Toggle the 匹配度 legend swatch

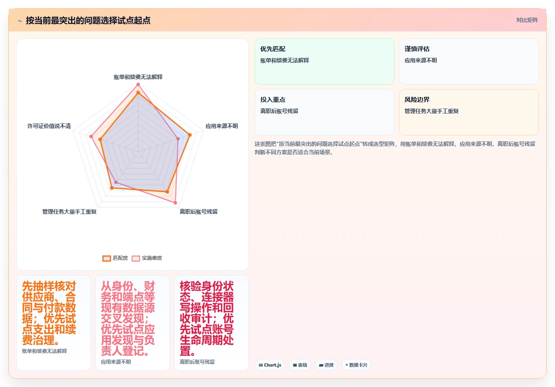coord(107,258)
